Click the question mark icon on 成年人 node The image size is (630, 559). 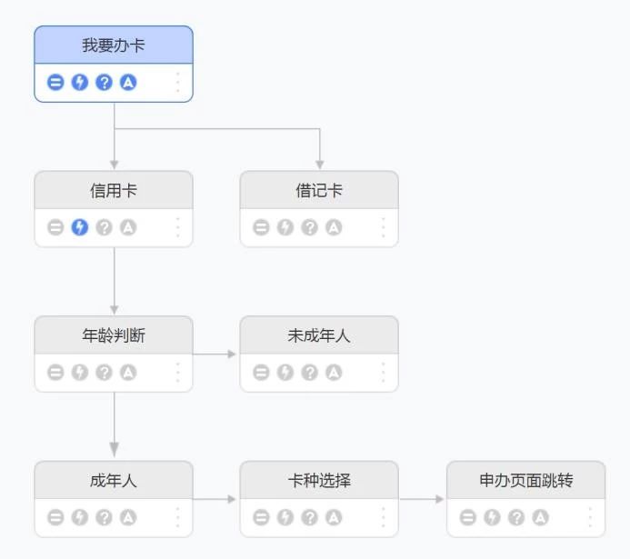(105, 517)
